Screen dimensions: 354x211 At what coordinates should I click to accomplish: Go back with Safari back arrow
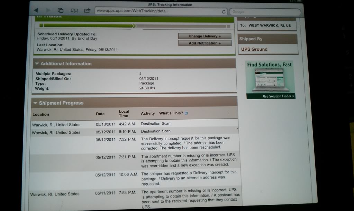pos(36,10)
